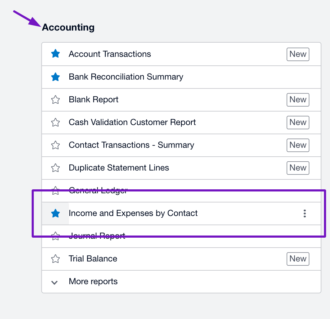The image size is (330, 319).
Task: Star the Trial Balance report
Action: coord(55,259)
